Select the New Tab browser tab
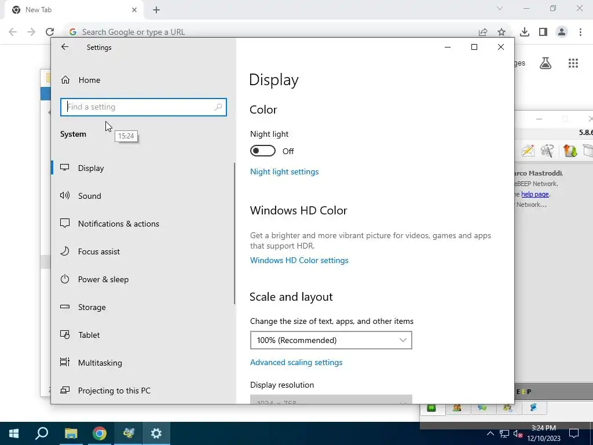Screen dimensions: 593x445 [75, 10]
